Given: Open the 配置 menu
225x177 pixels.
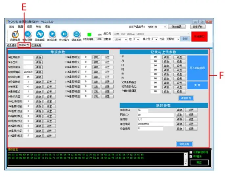Looking at the screenshot, I should click(x=20, y=27).
